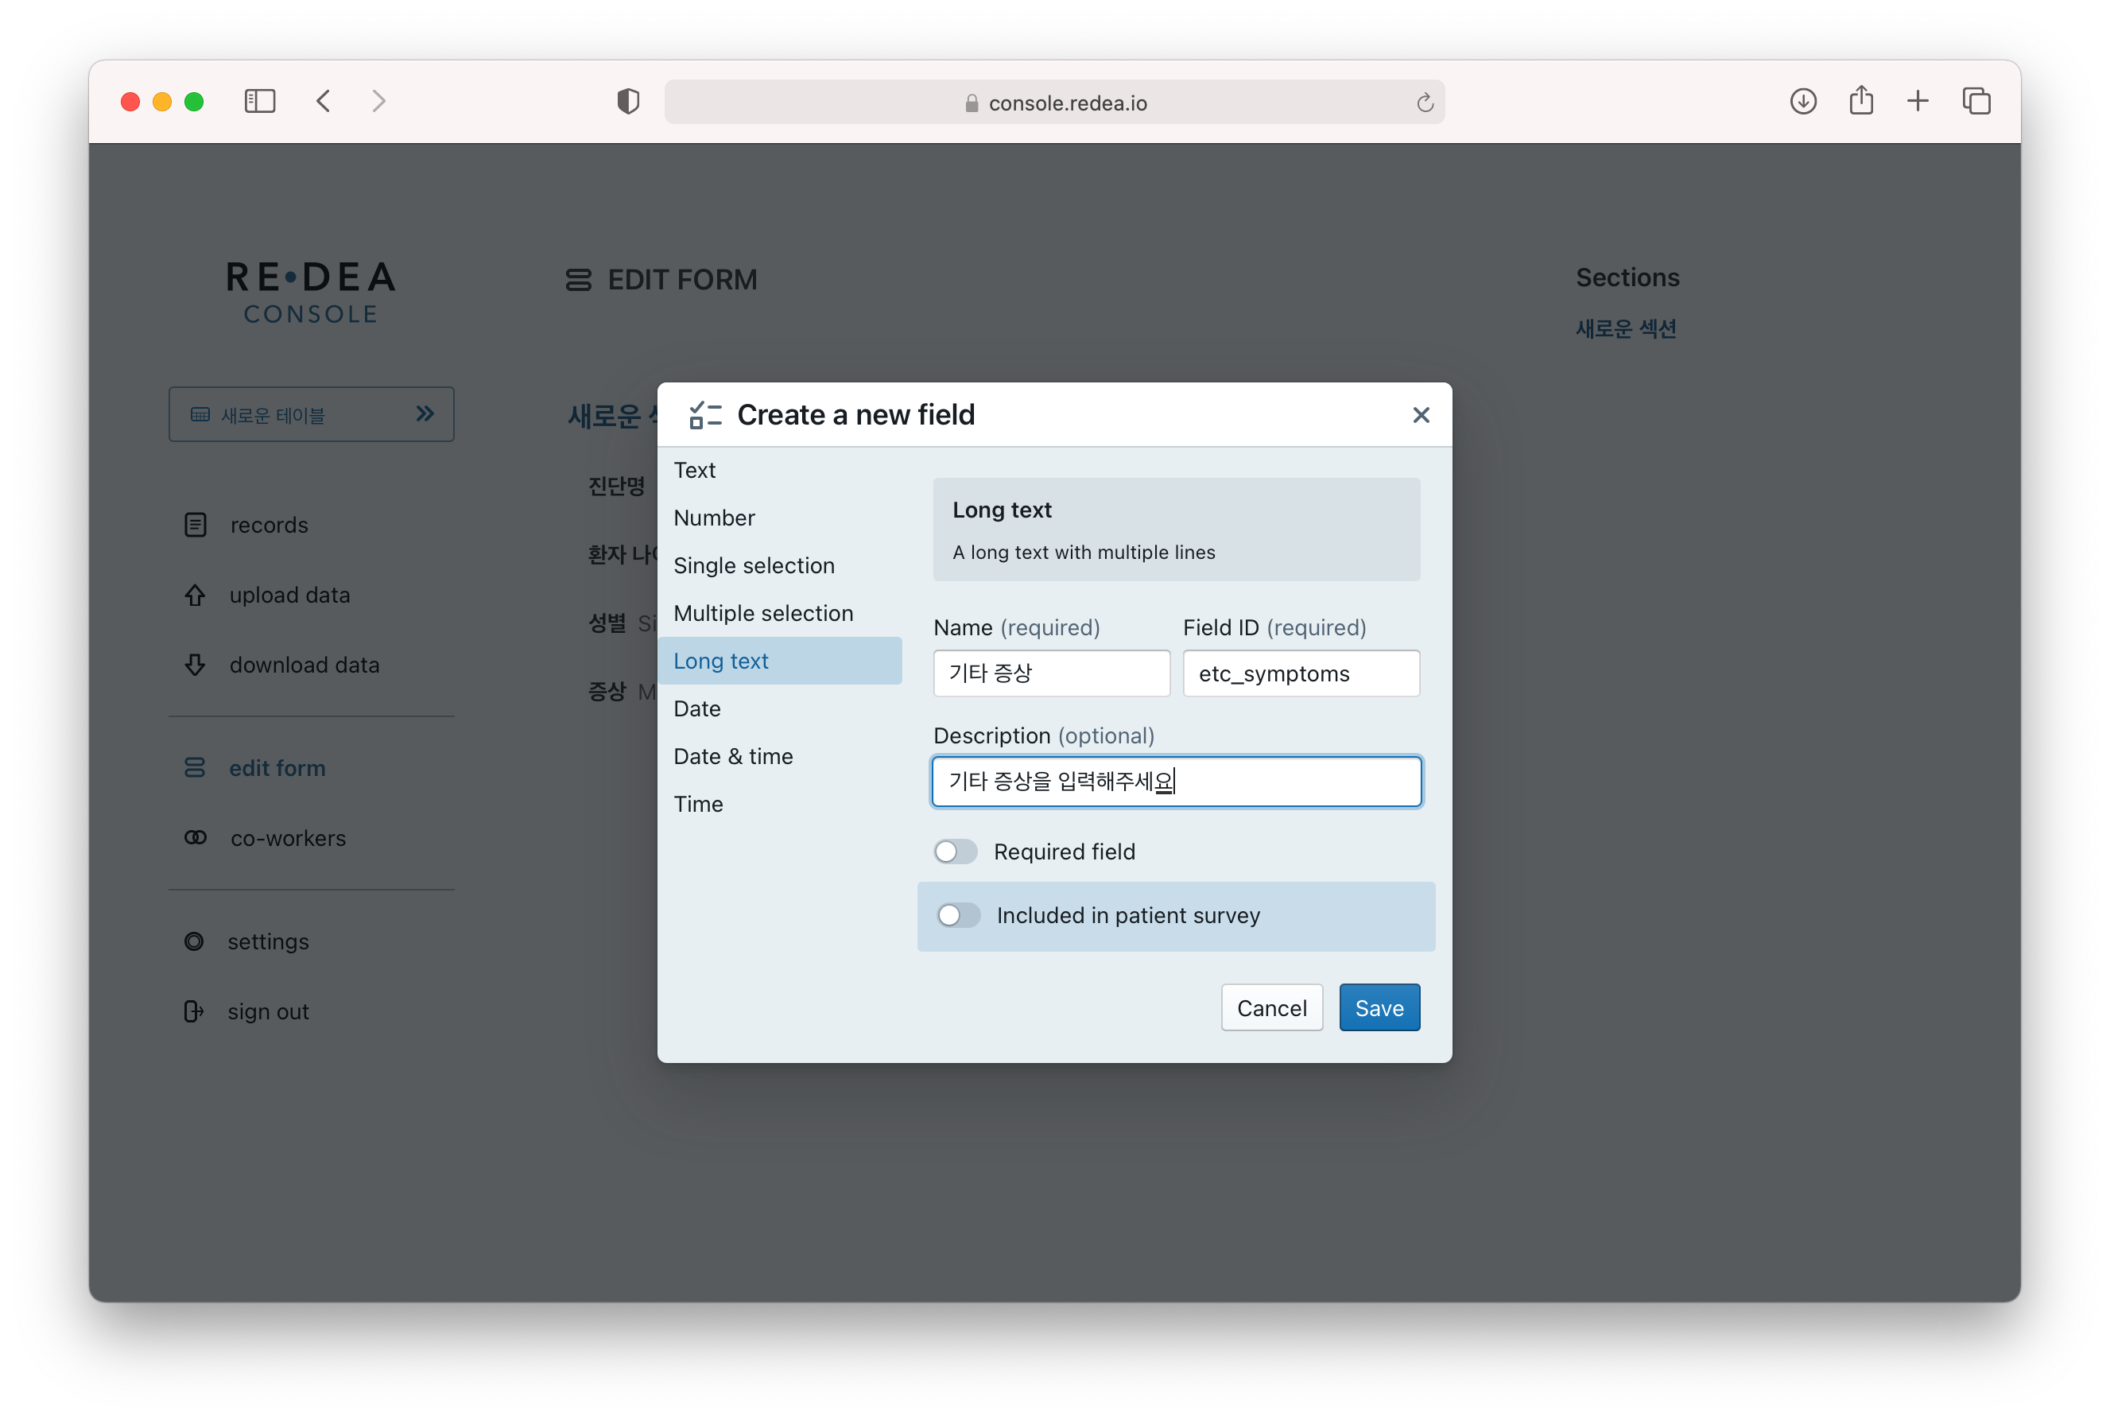Close the Create a new field dialog

[x=1420, y=415]
